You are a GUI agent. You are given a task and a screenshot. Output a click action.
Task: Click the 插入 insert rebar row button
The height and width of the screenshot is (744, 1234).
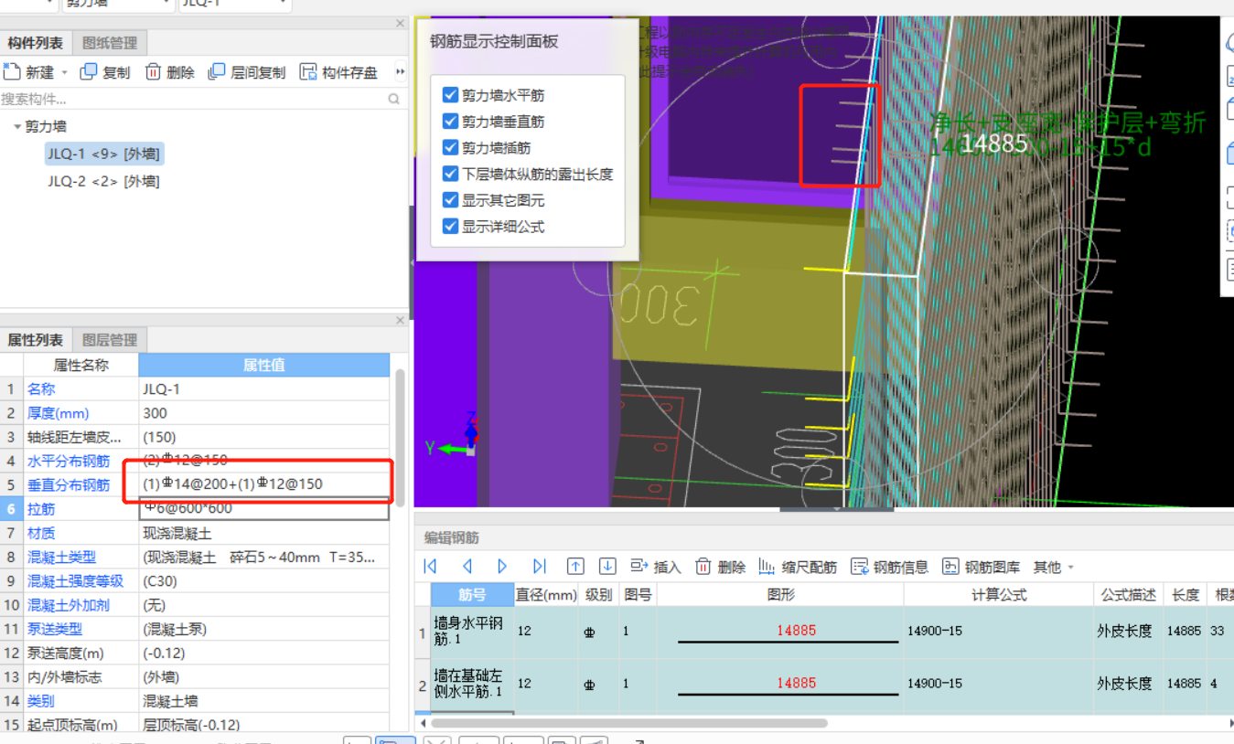click(656, 567)
